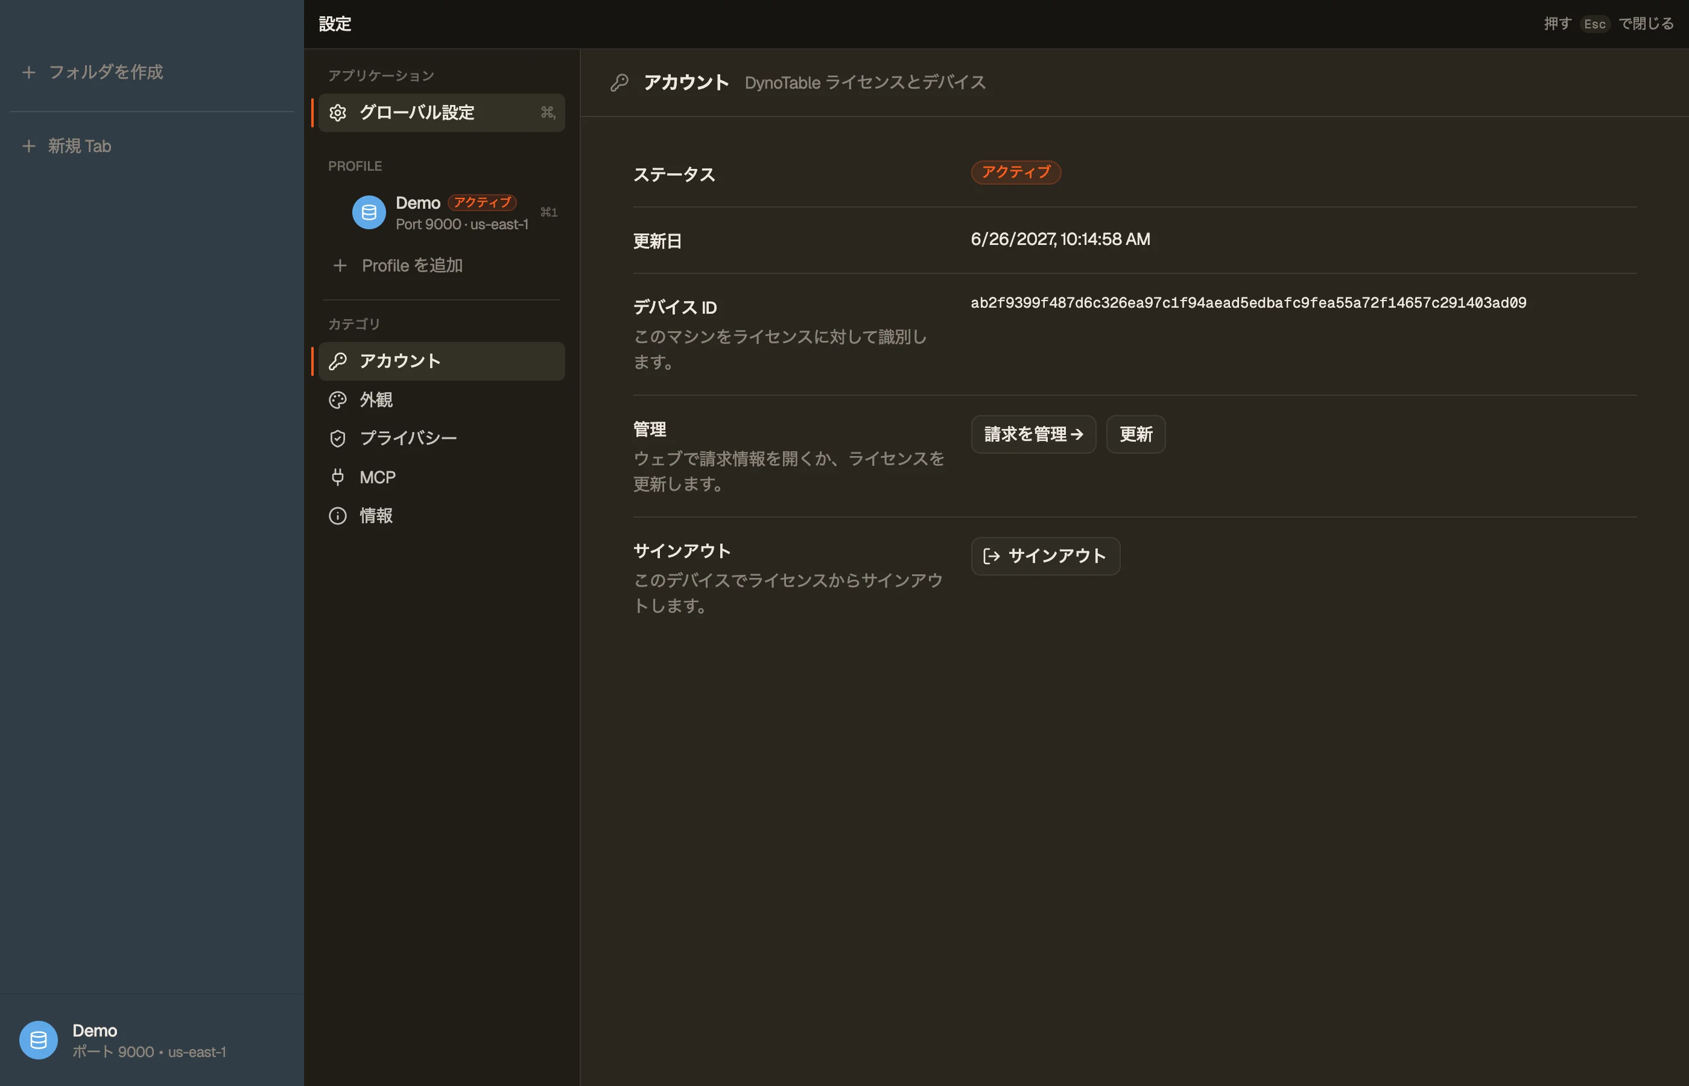Click the カテゴリ section header

(354, 325)
